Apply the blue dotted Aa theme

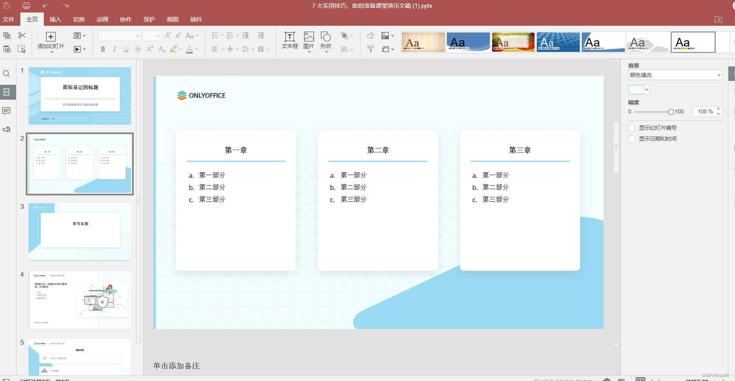[x=558, y=42]
